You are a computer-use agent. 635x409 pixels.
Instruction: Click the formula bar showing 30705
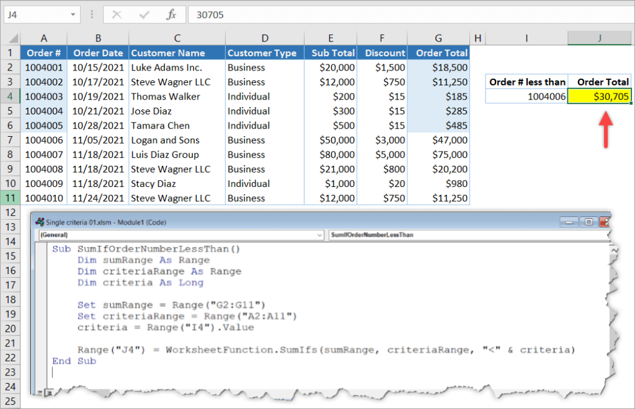(x=411, y=15)
